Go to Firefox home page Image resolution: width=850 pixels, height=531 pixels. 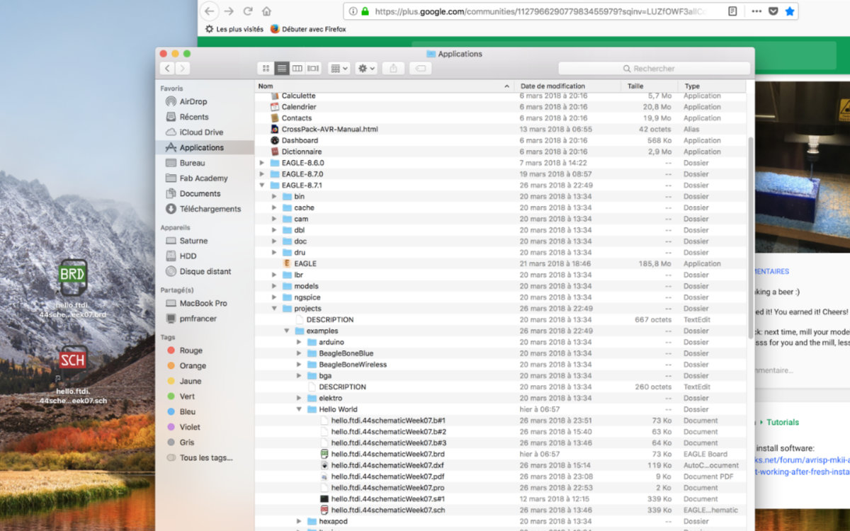click(x=266, y=11)
